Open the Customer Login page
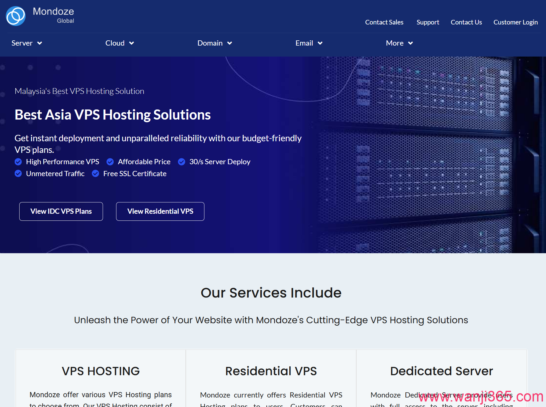 tap(515, 22)
